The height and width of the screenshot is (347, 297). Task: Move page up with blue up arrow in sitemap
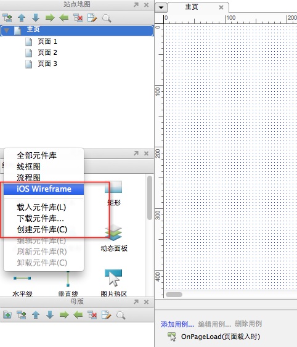point(22,18)
